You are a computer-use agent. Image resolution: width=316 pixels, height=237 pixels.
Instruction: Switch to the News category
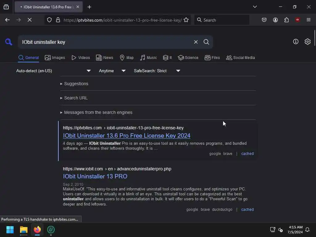[x=105, y=58]
